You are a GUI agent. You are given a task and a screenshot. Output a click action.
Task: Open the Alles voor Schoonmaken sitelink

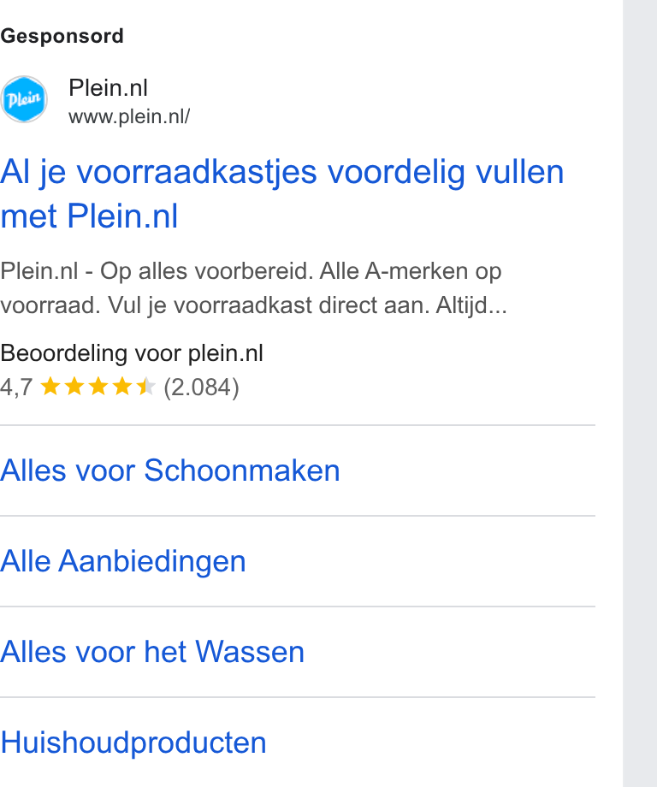(x=170, y=470)
